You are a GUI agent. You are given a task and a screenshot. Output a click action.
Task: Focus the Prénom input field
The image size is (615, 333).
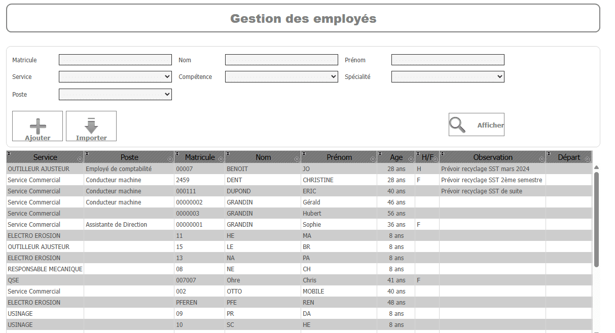pyautogui.click(x=448, y=60)
